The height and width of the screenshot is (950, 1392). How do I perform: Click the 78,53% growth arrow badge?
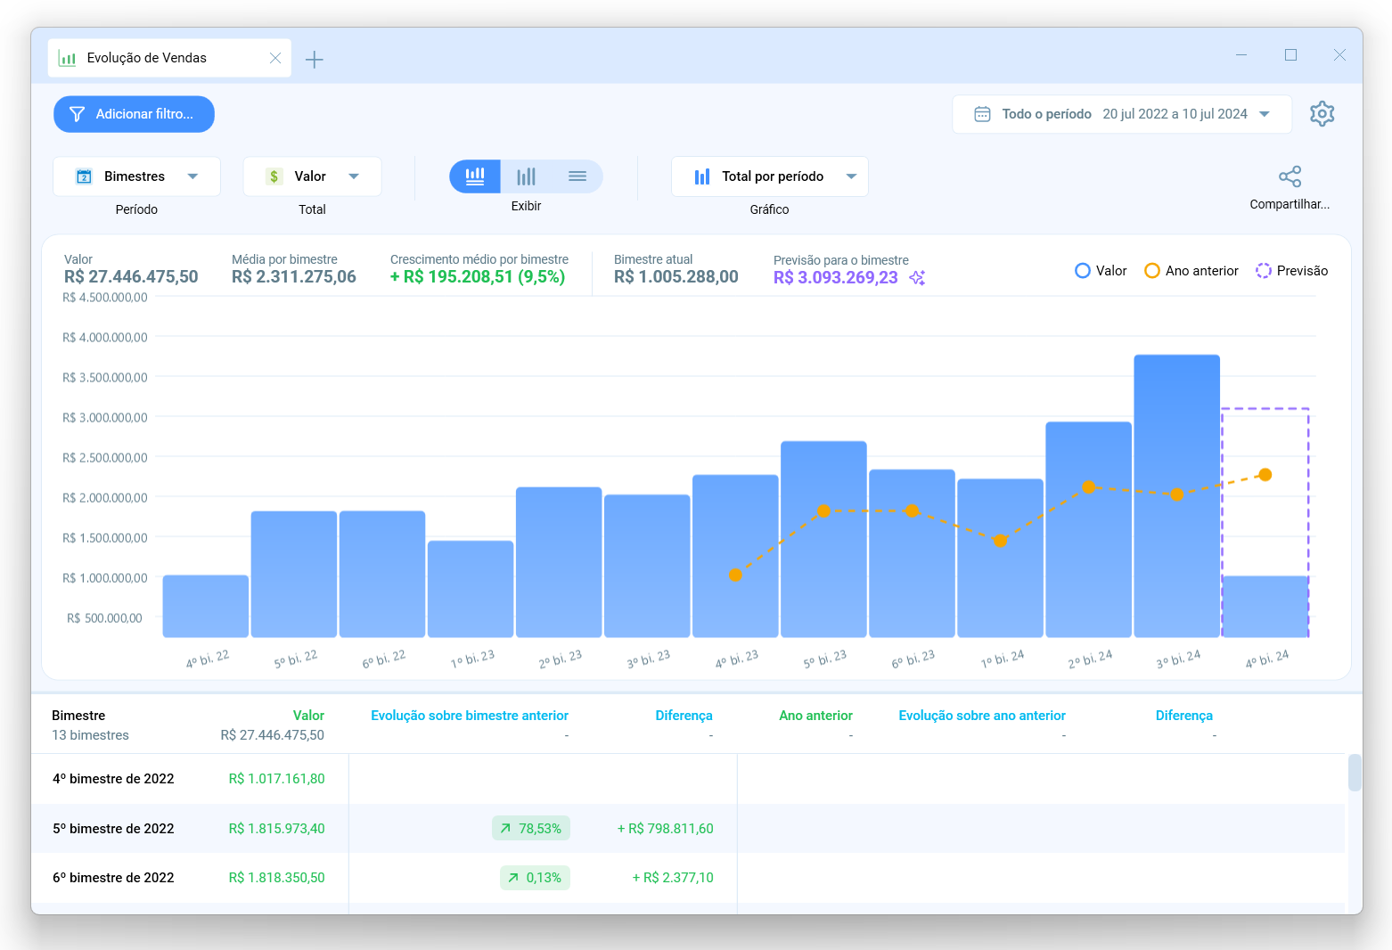coord(531,828)
